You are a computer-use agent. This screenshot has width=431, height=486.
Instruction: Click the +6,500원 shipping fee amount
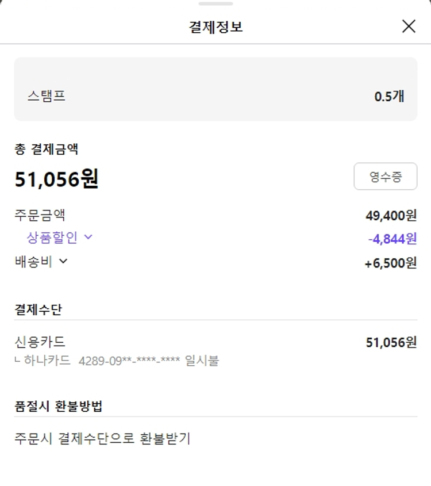pyautogui.click(x=390, y=263)
